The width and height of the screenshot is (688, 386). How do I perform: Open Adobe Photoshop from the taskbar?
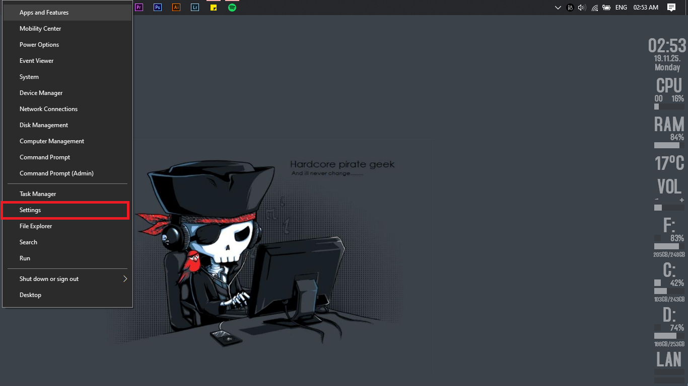click(x=158, y=8)
